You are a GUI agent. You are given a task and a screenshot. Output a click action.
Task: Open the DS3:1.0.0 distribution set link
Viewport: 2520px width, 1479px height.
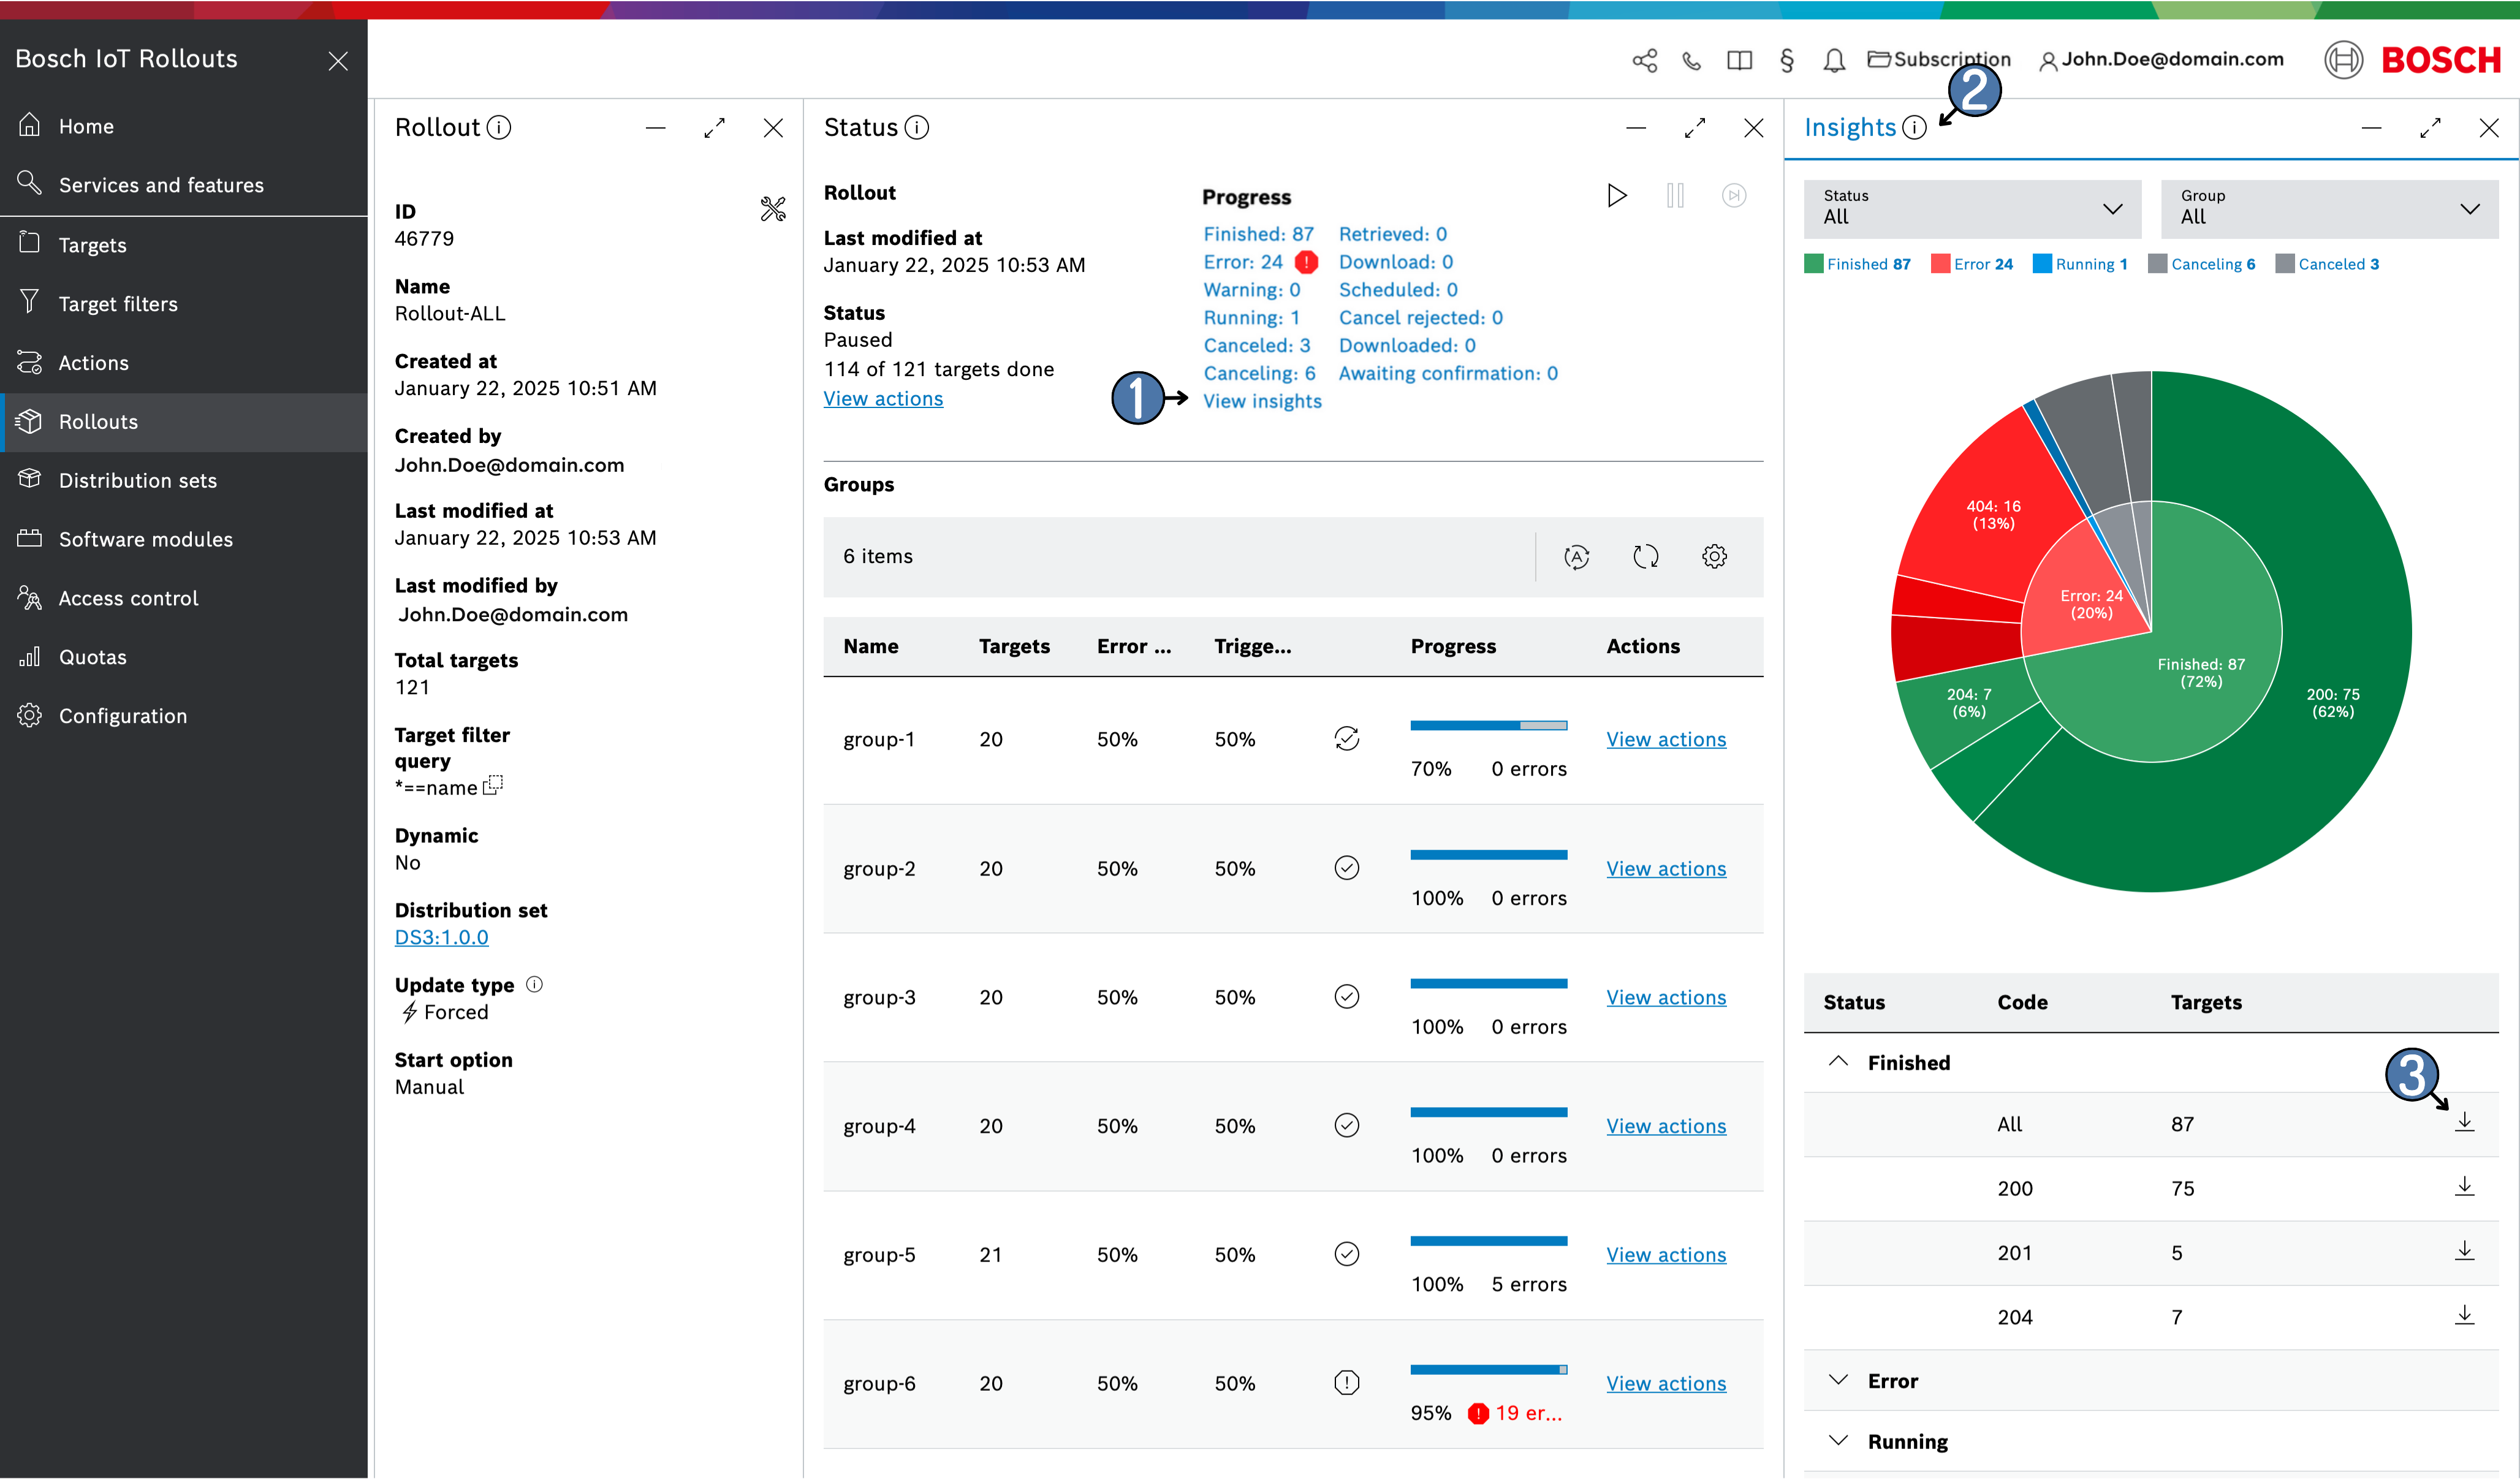(x=441, y=937)
